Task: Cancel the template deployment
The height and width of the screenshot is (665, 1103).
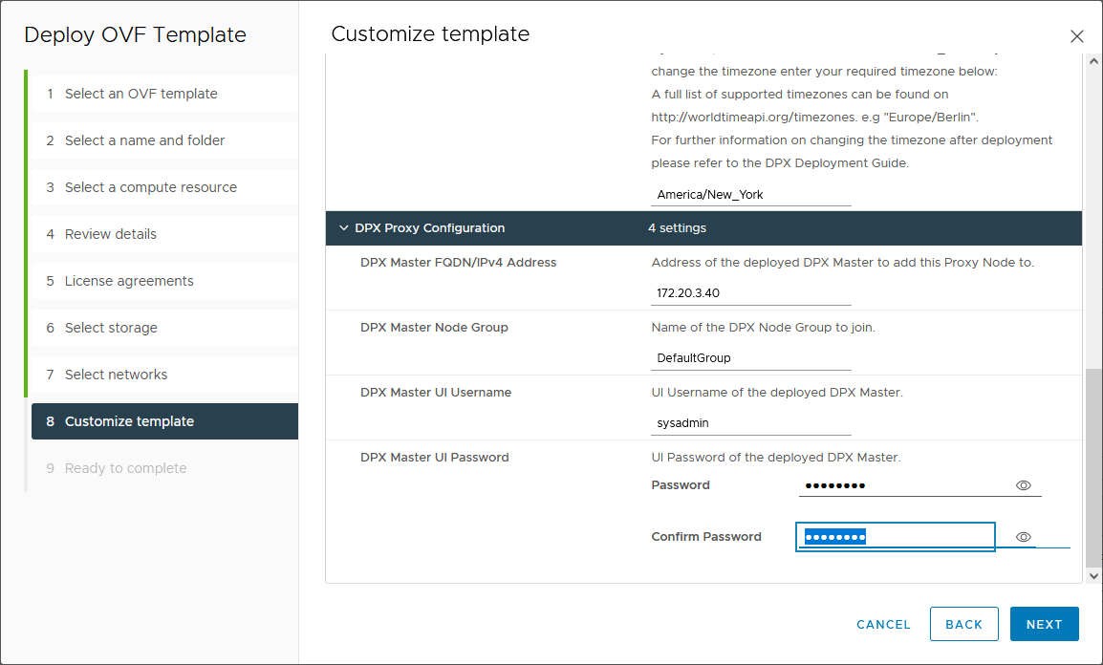Action: coord(883,624)
